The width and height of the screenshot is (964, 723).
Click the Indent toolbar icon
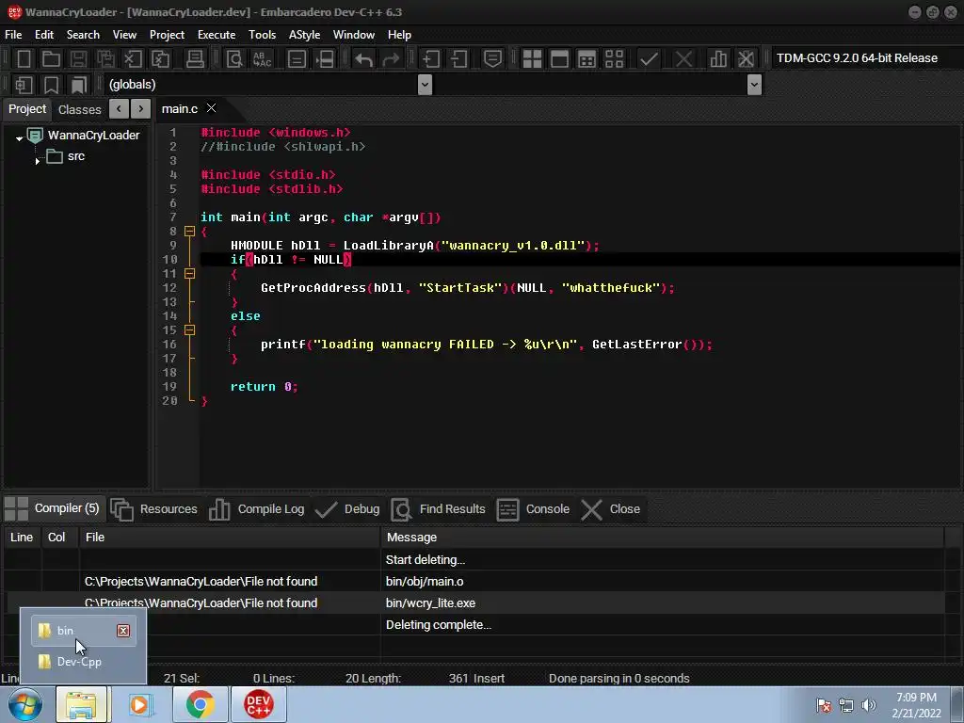pyautogui.click(x=430, y=58)
